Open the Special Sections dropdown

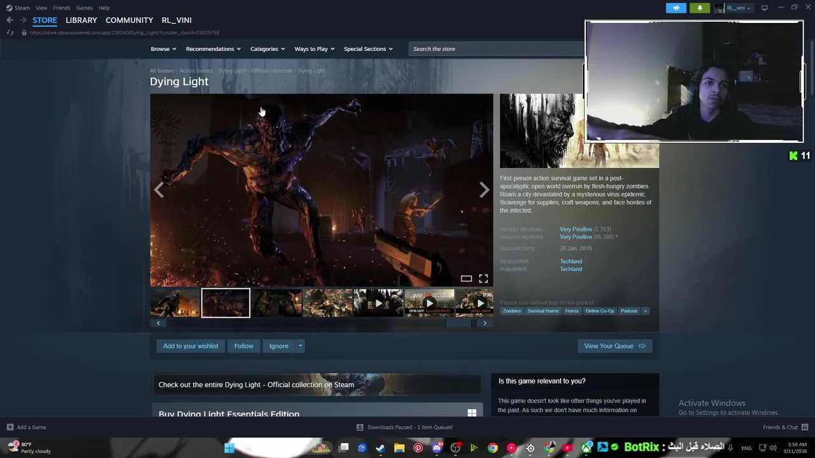click(x=368, y=49)
